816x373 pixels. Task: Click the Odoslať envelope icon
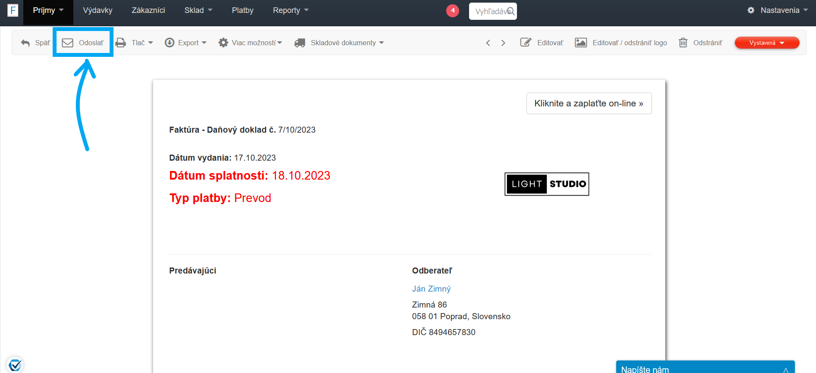68,43
